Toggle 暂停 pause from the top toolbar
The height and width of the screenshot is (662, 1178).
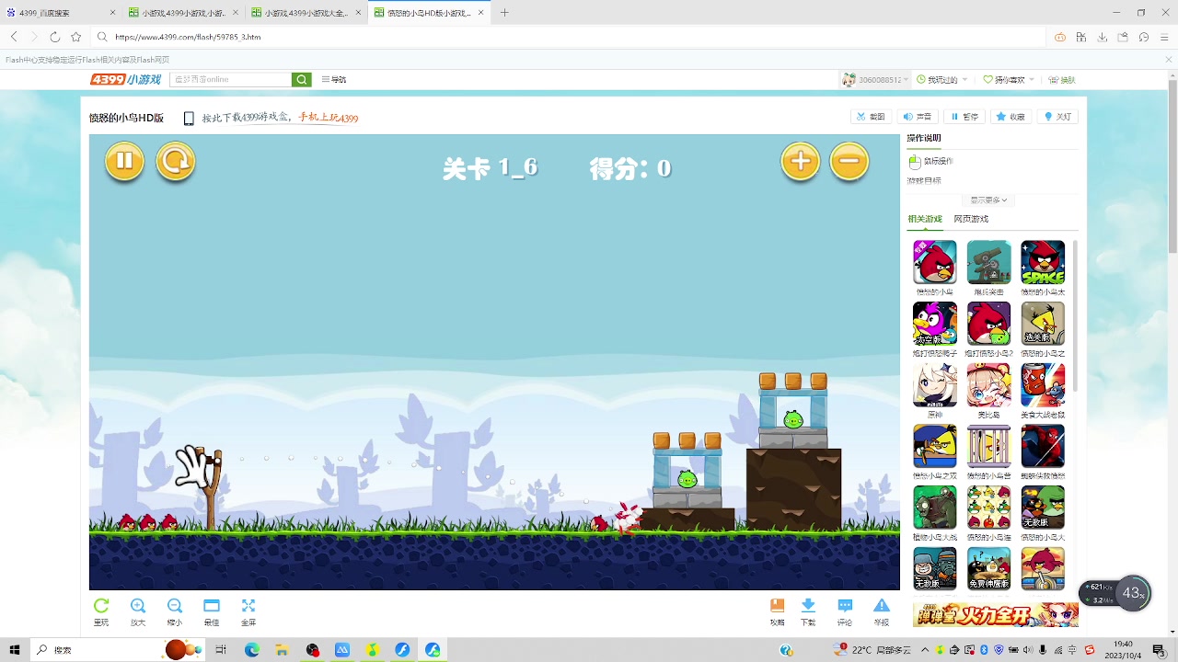click(x=966, y=116)
